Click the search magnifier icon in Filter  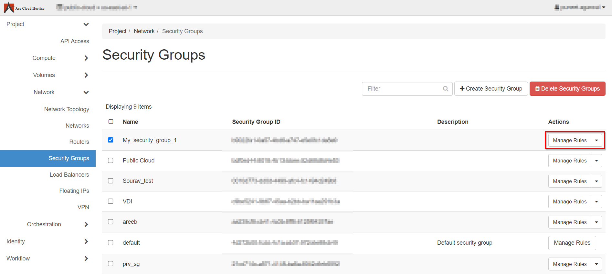[x=446, y=89]
